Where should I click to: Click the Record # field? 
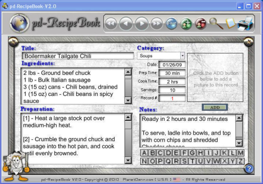[172, 98]
